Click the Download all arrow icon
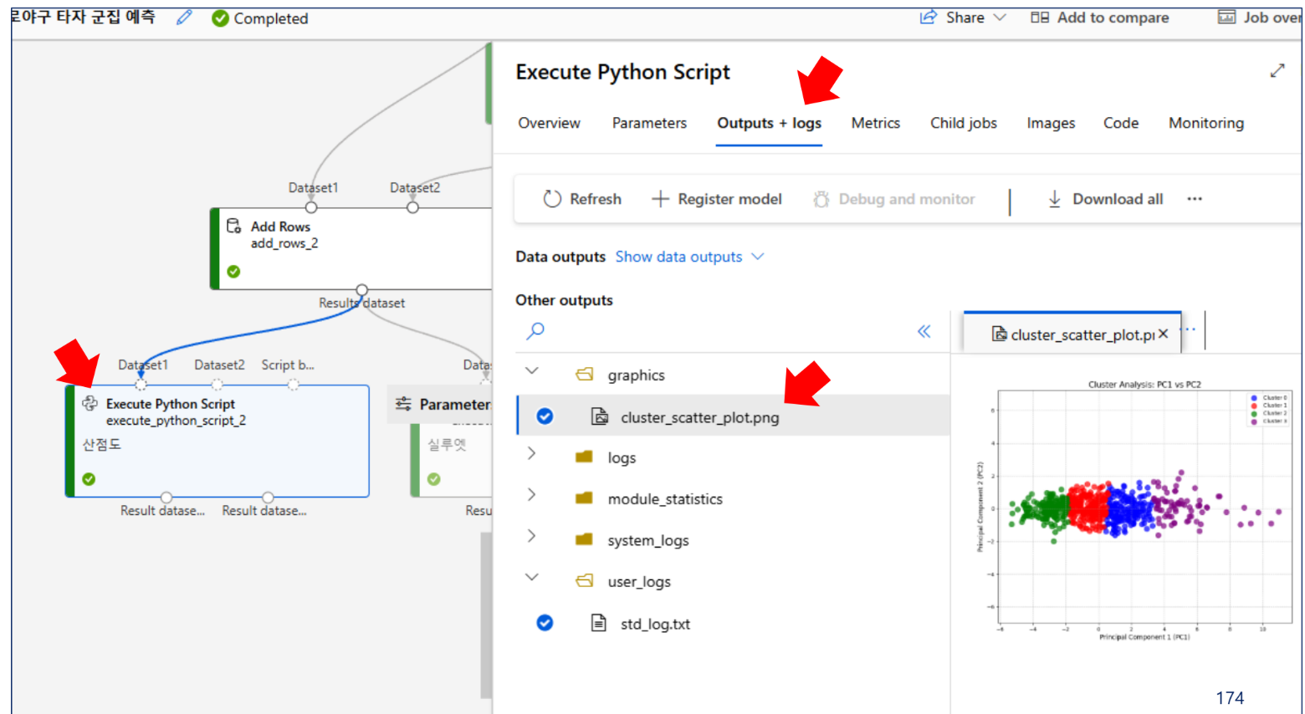This screenshot has width=1305, height=714. click(x=1054, y=199)
